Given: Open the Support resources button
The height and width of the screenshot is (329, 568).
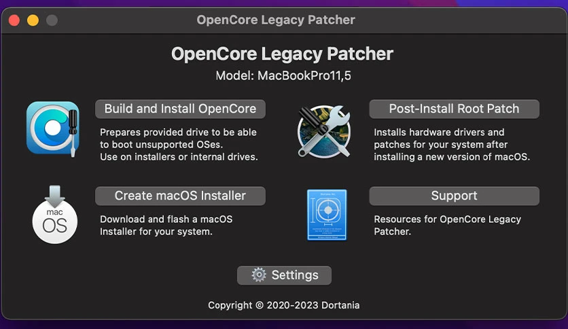Looking at the screenshot, I should pyautogui.click(x=454, y=196).
